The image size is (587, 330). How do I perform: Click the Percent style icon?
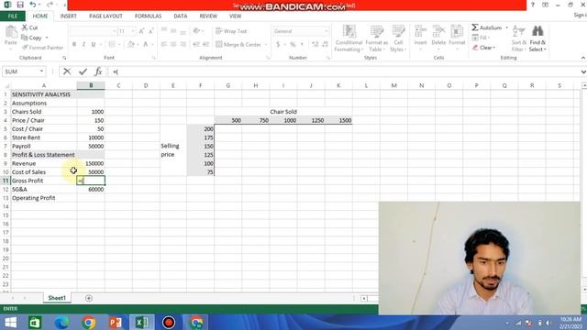[293, 45]
